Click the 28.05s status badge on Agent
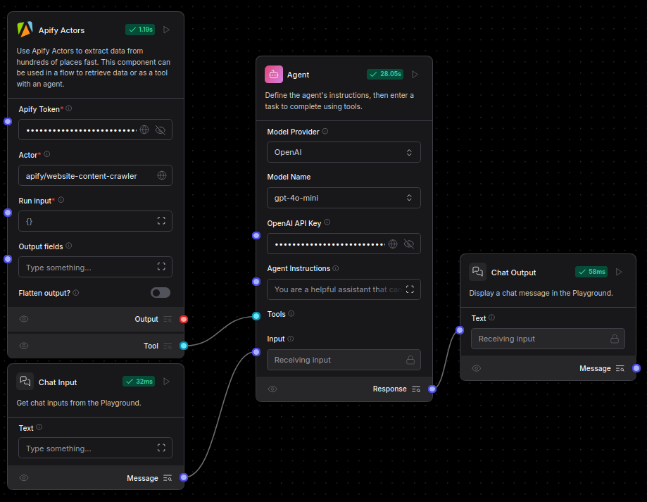The image size is (647, 502). [x=384, y=73]
